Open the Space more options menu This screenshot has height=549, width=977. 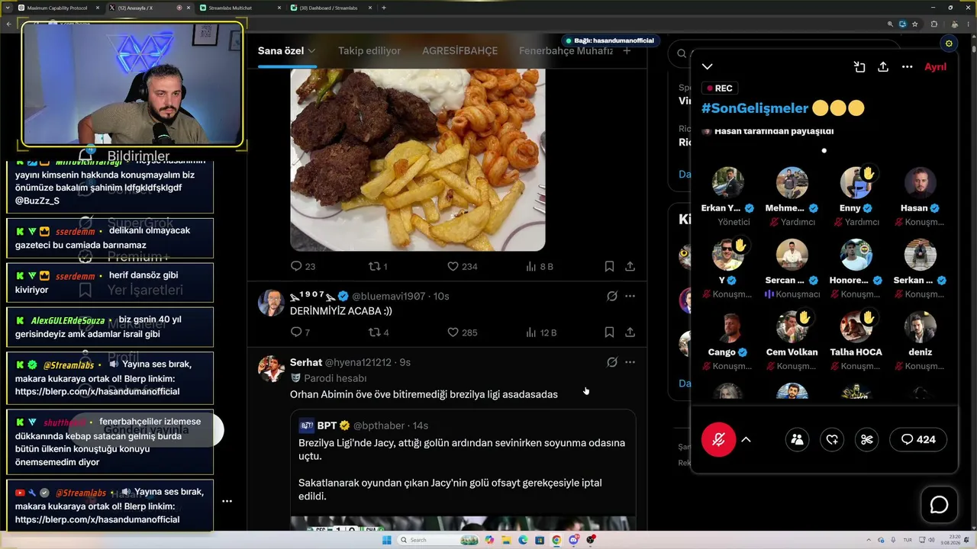click(x=908, y=67)
